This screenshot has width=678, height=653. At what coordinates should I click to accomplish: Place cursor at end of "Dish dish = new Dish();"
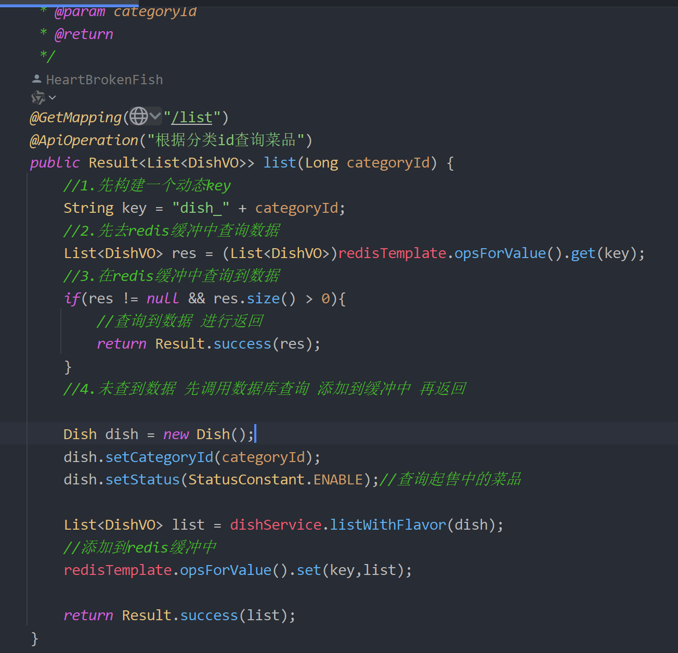point(255,434)
